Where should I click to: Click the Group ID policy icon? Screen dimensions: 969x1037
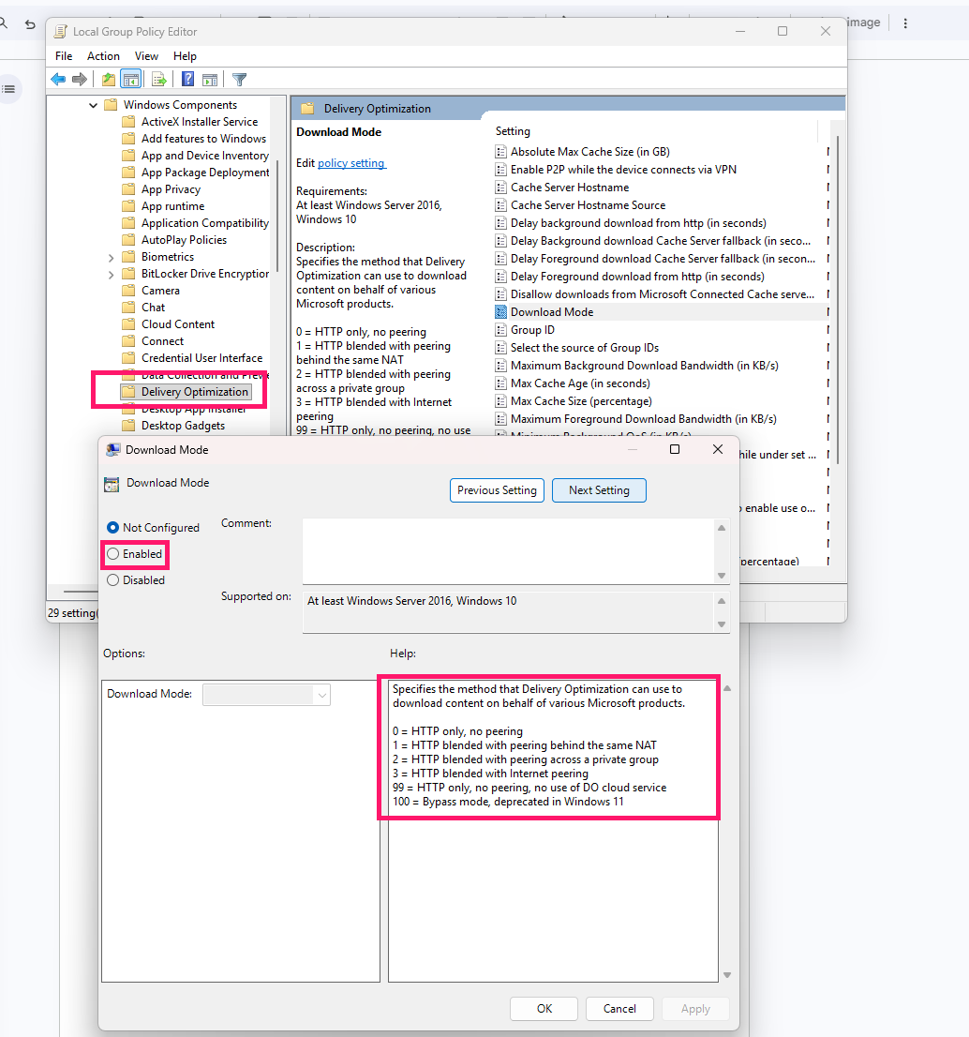coord(501,329)
